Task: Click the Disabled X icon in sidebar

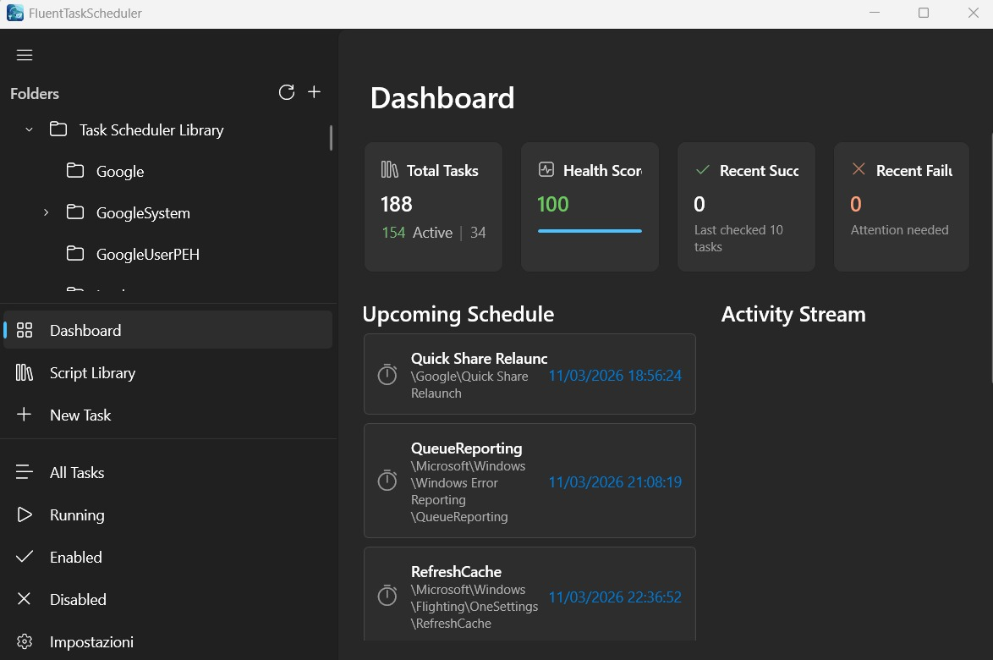Action: [x=25, y=599]
